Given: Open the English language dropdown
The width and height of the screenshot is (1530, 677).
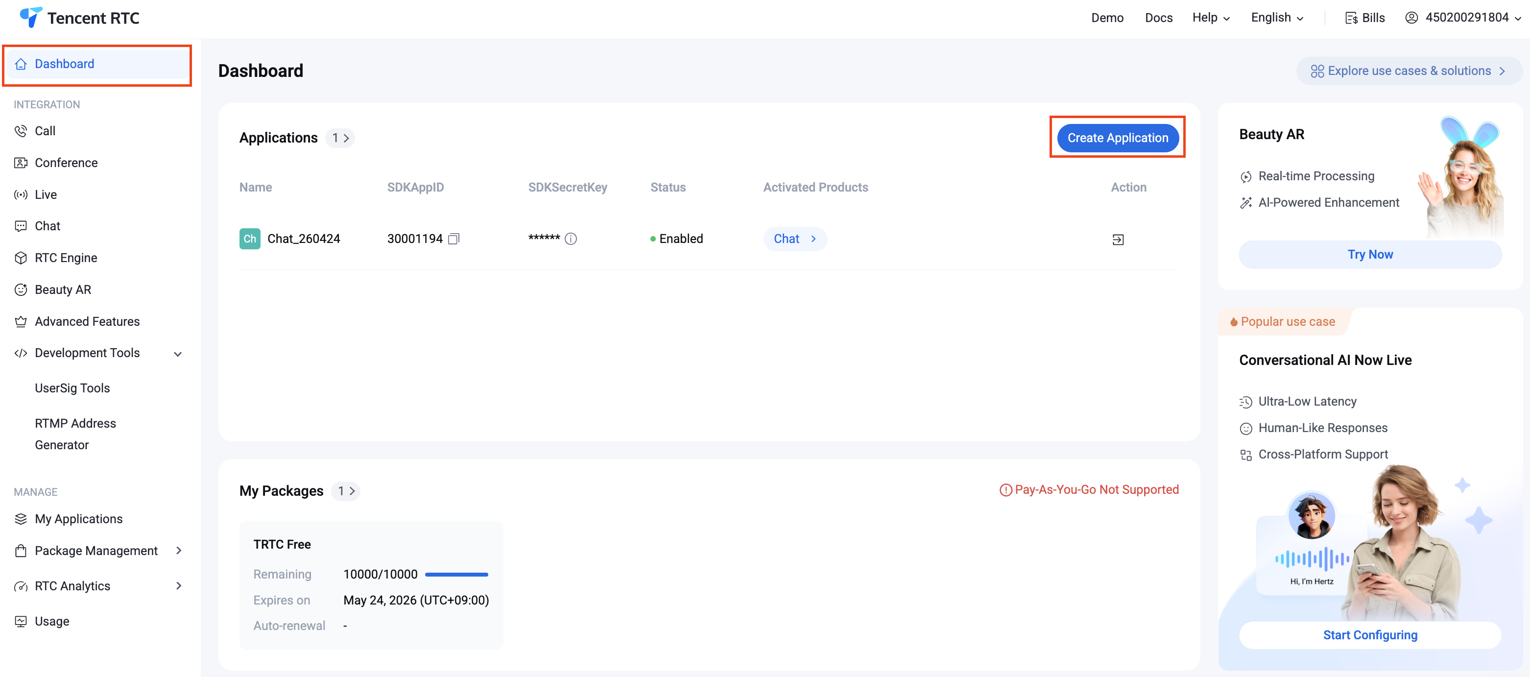Looking at the screenshot, I should pyautogui.click(x=1277, y=18).
